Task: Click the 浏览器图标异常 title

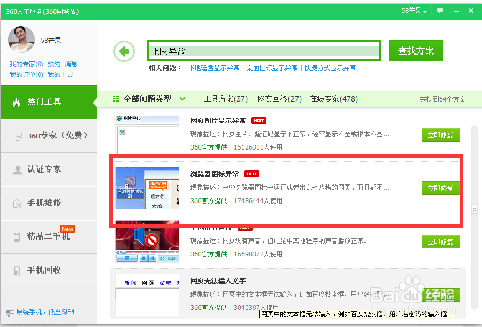Action: point(215,174)
